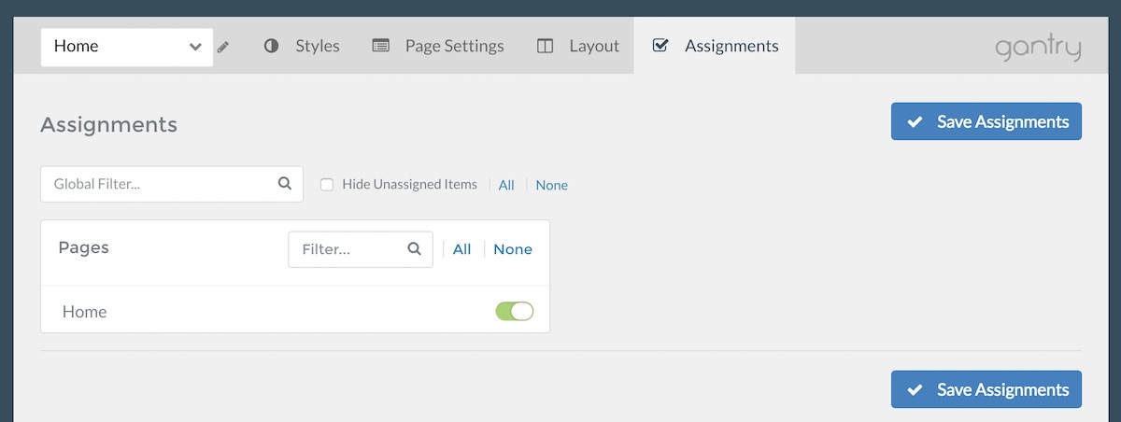Click the Pages filter magnifier icon

415,249
